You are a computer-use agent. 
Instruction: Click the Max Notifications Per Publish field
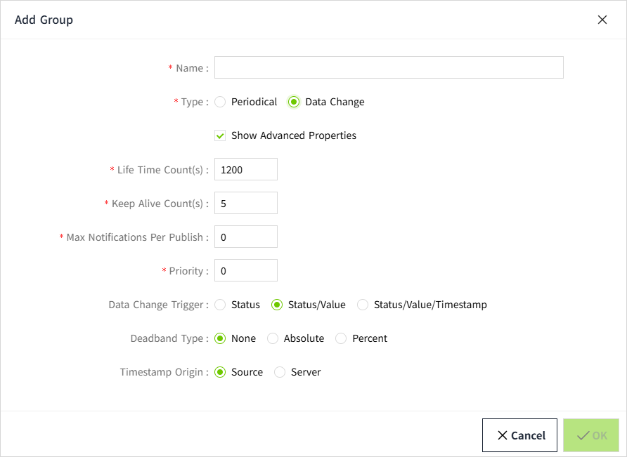point(246,237)
